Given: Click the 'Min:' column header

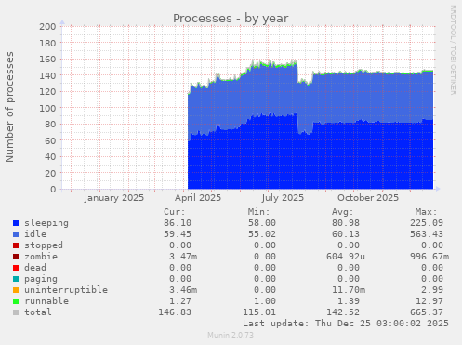Looking at the screenshot, I should tap(258, 212).
